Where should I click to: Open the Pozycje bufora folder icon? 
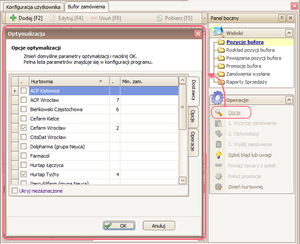tap(221, 43)
